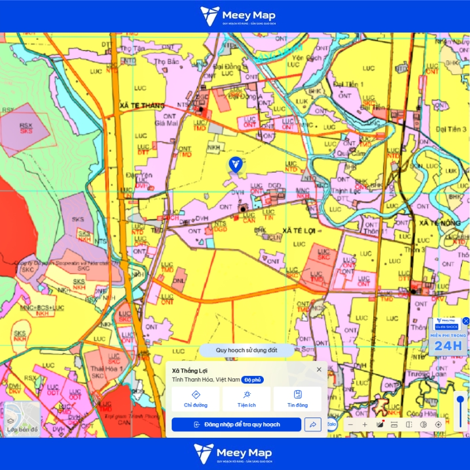Open the Chỉ đường directions tab
The width and height of the screenshot is (470, 470).
tap(196, 399)
